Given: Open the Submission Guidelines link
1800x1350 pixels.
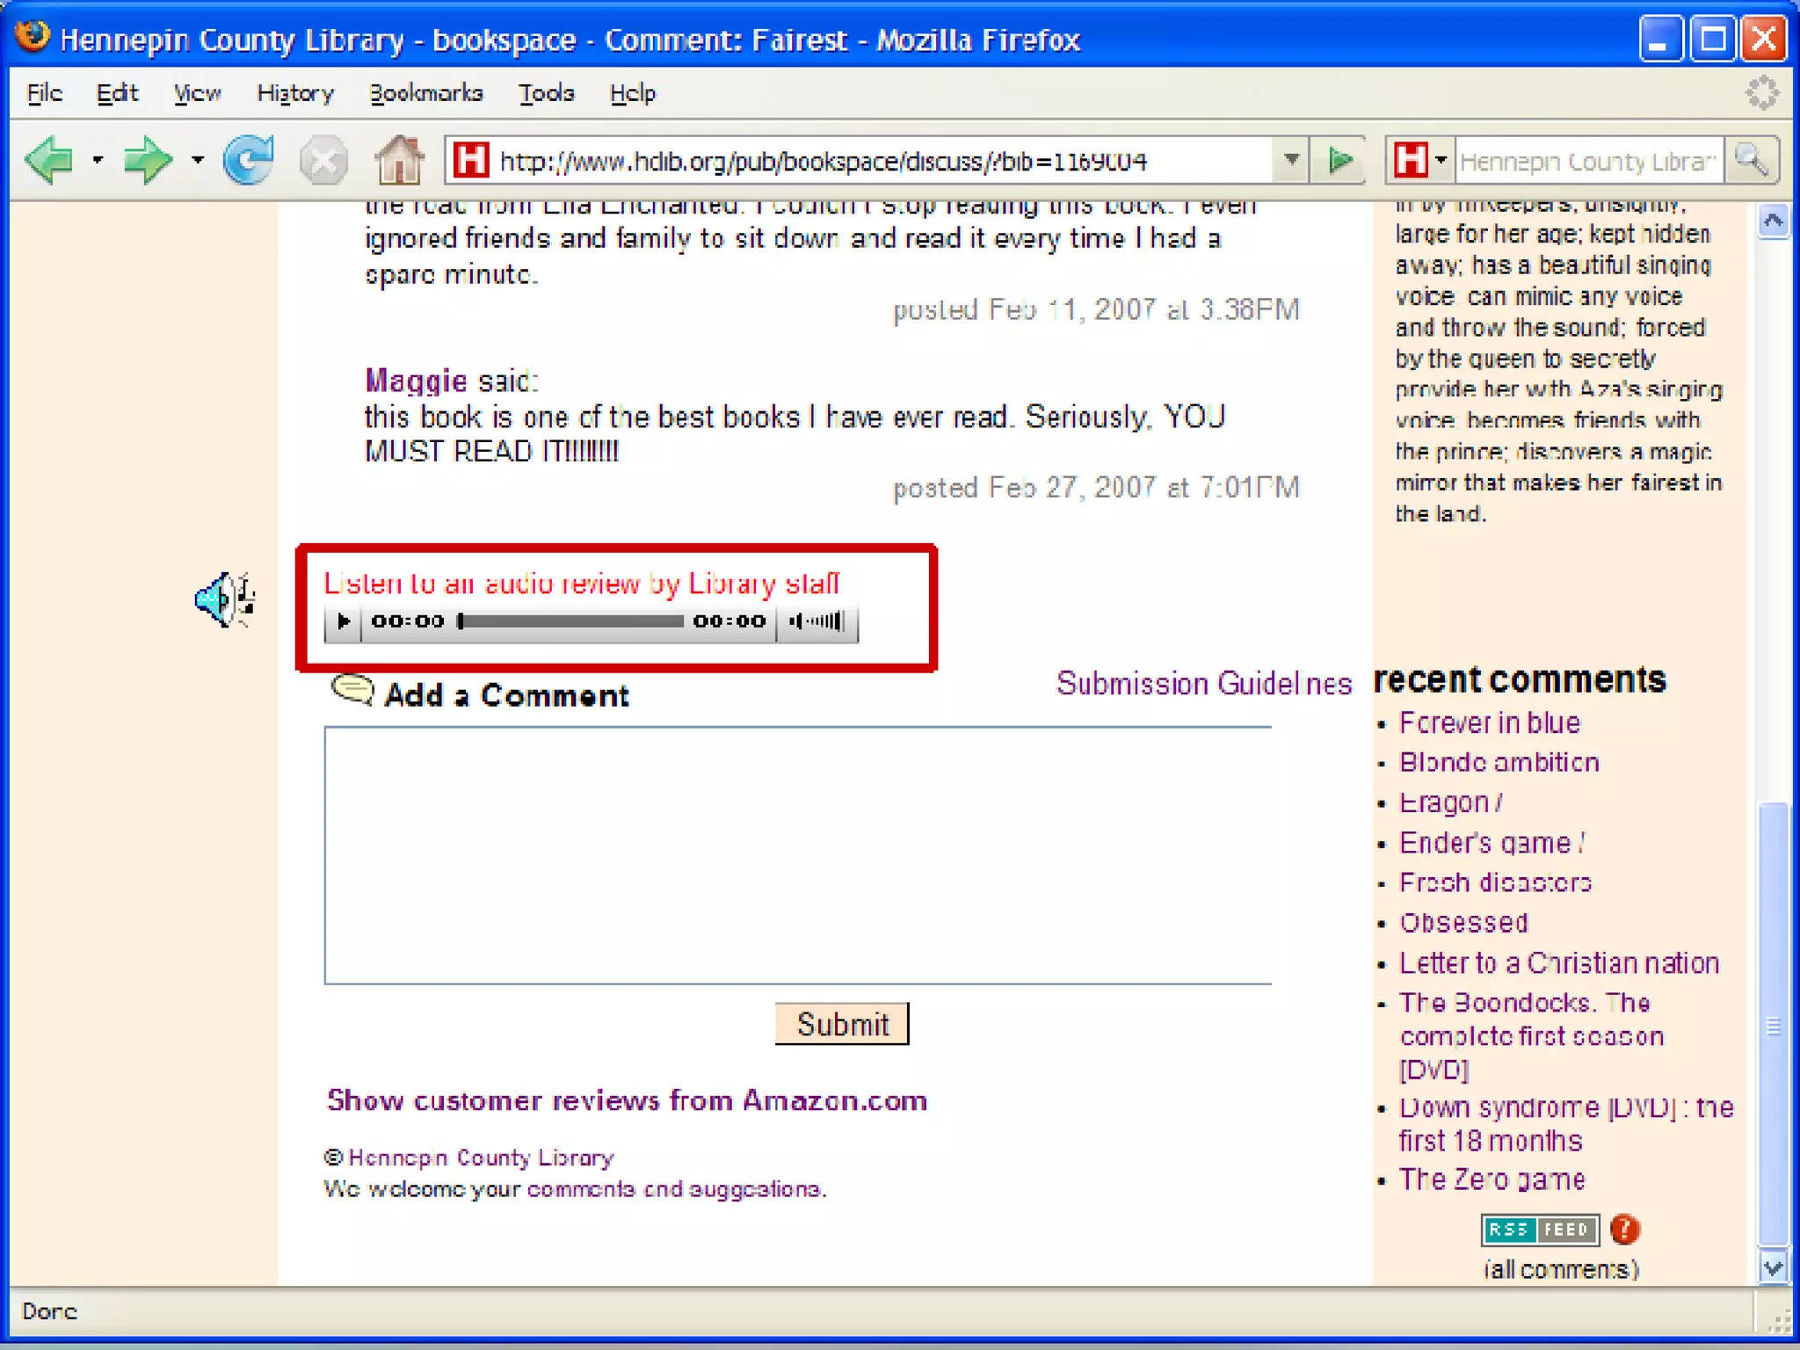Looking at the screenshot, I should 1203,684.
